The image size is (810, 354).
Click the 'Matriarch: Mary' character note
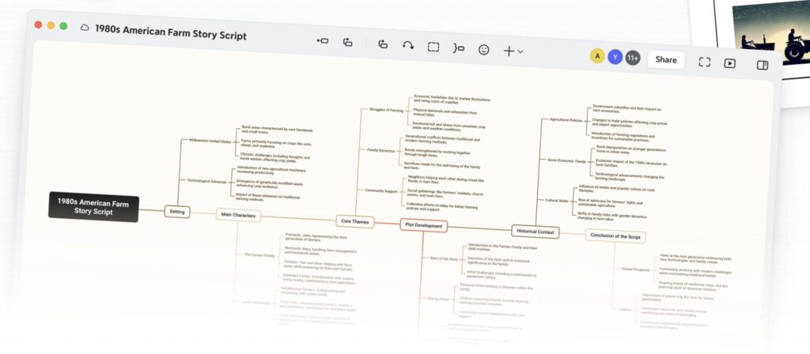pos(320,250)
